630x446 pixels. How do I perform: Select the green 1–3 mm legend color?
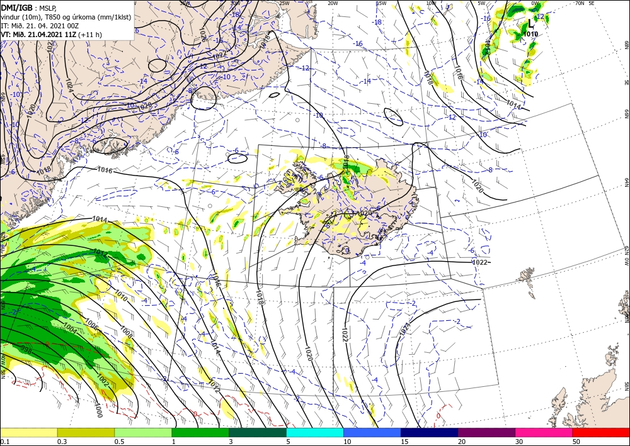coord(200,432)
